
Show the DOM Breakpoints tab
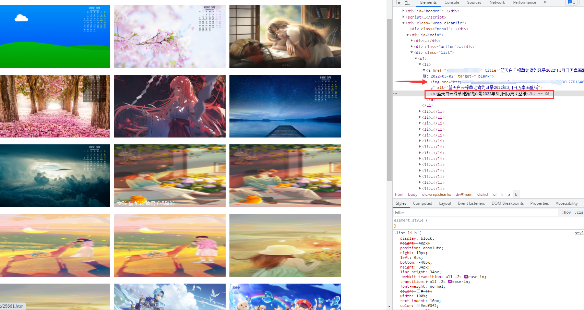pos(508,203)
